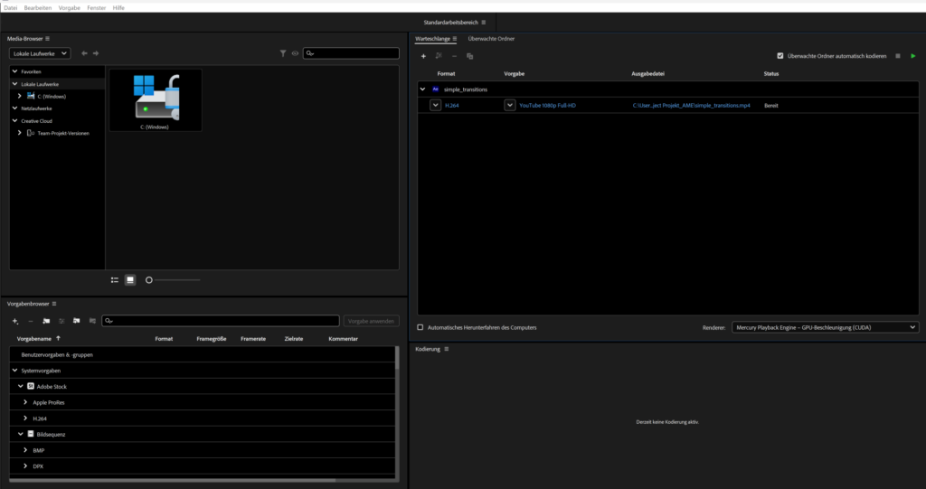The image size is (926, 489).
Task: Open the 'Lokale Laufwerke' dropdown
Action: [x=40, y=53]
